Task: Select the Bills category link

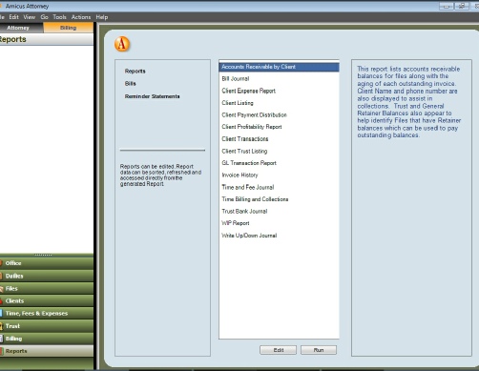Action: click(131, 84)
